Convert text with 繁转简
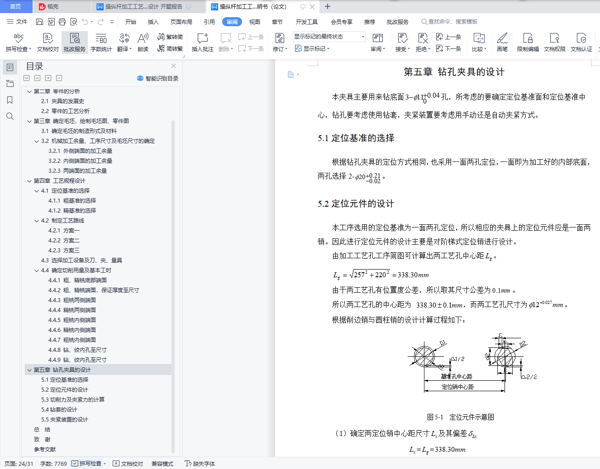 [x=170, y=37]
